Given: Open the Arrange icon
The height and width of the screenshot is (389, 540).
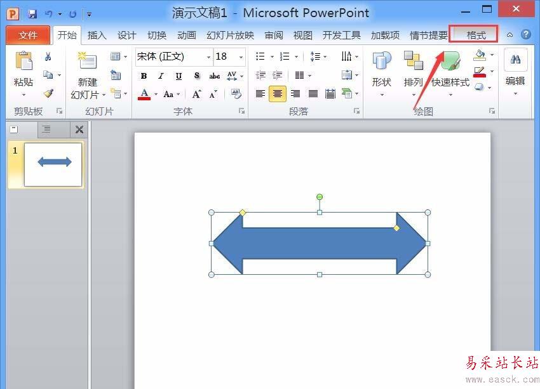Looking at the screenshot, I should (x=414, y=60).
